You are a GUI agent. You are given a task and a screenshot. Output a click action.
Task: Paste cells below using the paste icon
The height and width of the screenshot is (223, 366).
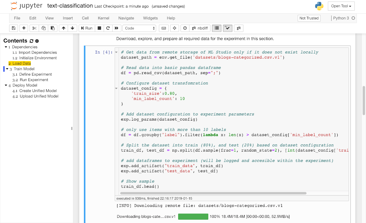[52, 28]
